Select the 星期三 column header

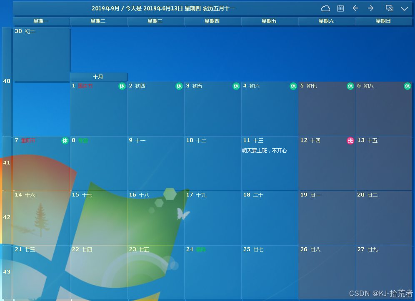point(155,21)
